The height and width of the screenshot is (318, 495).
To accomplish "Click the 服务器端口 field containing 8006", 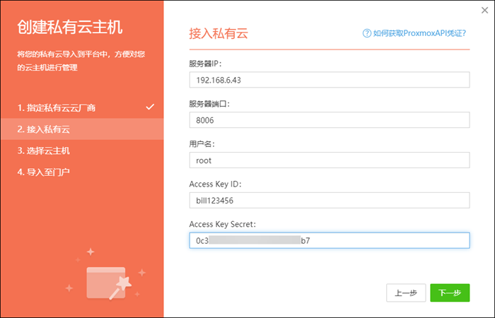I will click(329, 120).
